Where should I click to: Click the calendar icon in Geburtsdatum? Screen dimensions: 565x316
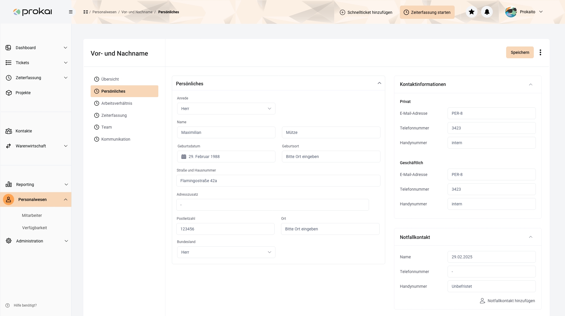pyautogui.click(x=184, y=157)
